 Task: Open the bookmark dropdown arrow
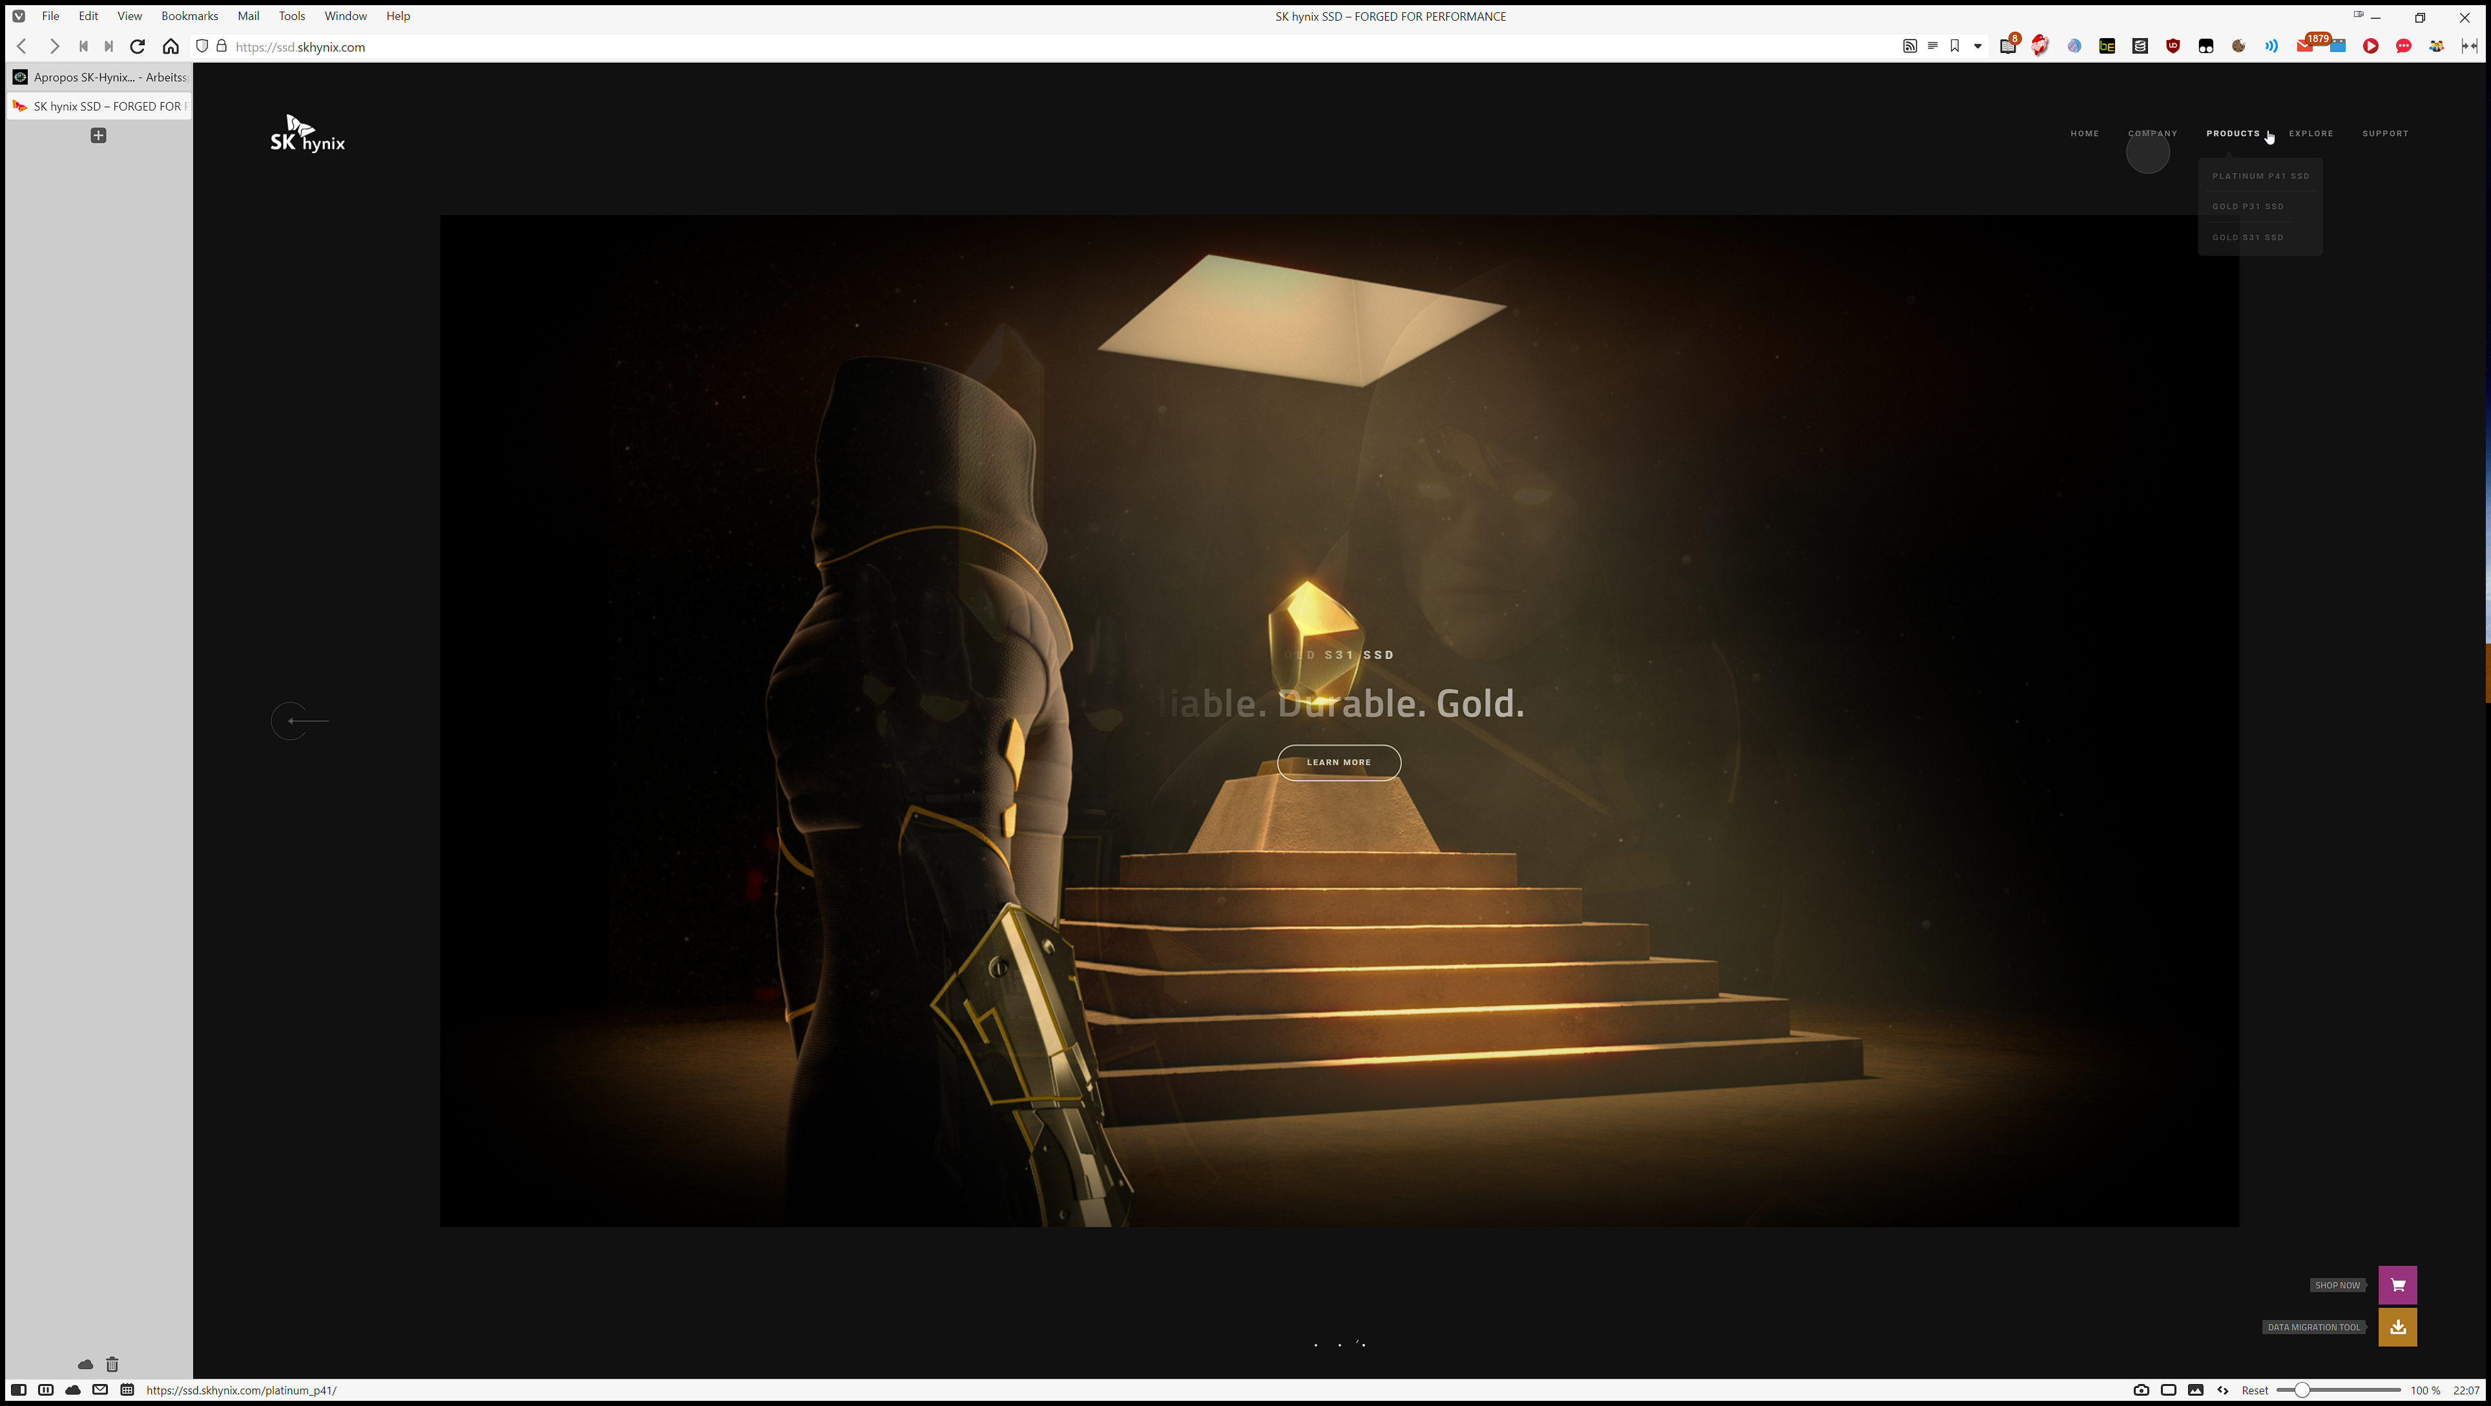pos(1977,47)
